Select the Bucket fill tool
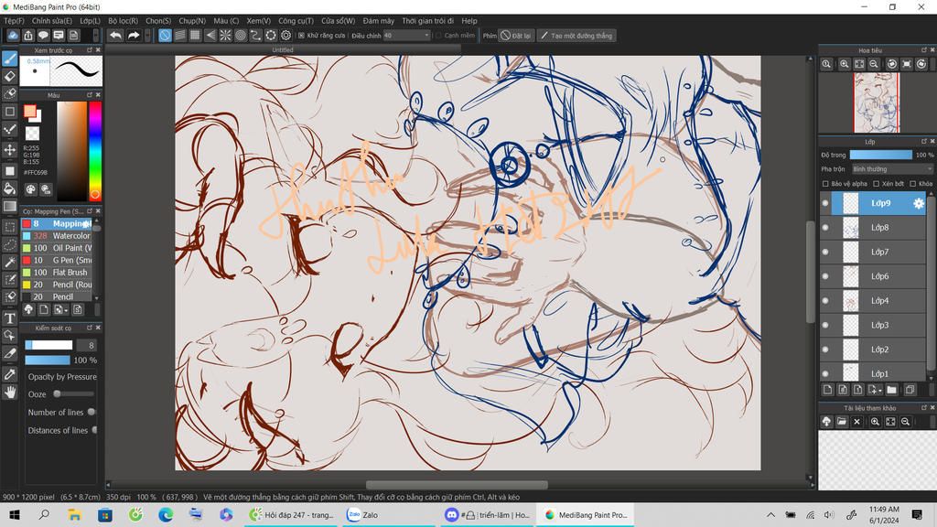The height and width of the screenshot is (527, 937). point(9,188)
